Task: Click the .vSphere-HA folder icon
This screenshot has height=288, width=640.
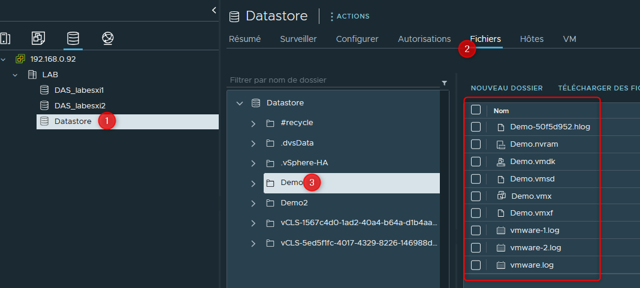Action: pos(270,163)
